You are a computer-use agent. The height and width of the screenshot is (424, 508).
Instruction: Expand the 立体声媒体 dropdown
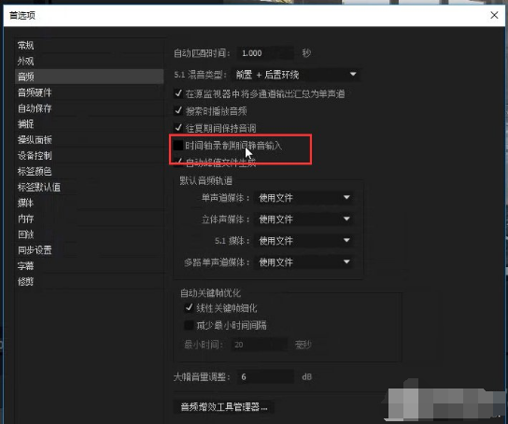click(304, 219)
